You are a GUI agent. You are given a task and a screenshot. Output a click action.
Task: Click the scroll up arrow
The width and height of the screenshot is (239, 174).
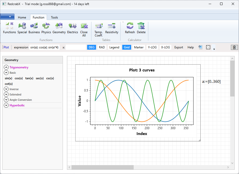232,59
